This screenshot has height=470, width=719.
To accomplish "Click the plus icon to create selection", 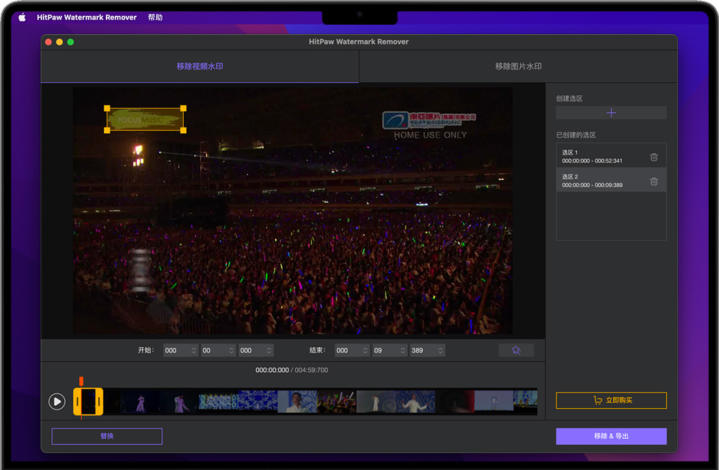I will [x=611, y=112].
